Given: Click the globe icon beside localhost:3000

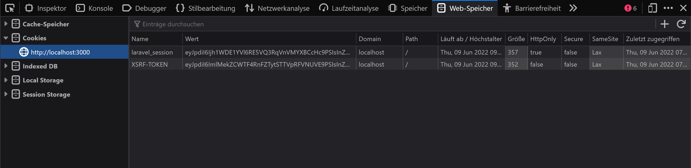Looking at the screenshot, I should (24, 52).
